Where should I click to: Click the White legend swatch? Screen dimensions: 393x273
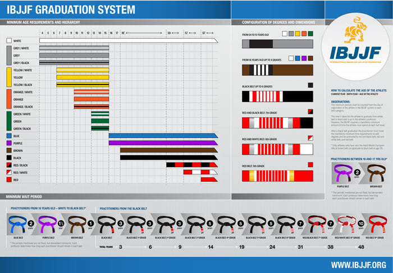(x=9, y=40)
